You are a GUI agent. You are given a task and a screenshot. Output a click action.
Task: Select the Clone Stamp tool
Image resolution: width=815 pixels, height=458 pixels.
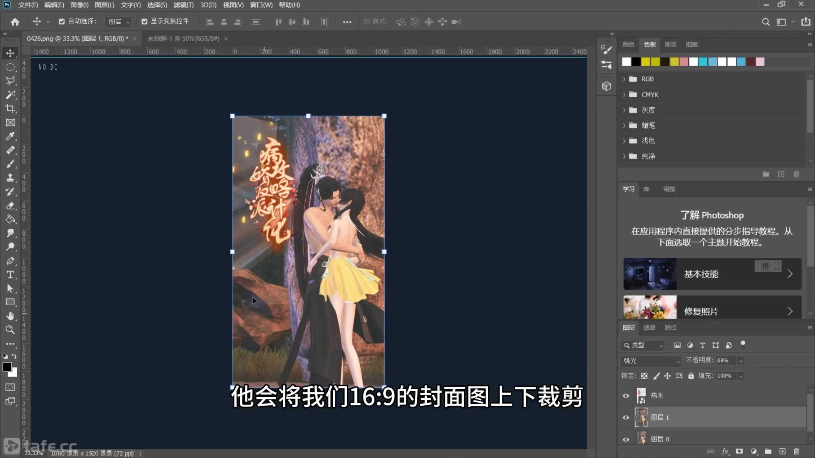tap(10, 177)
